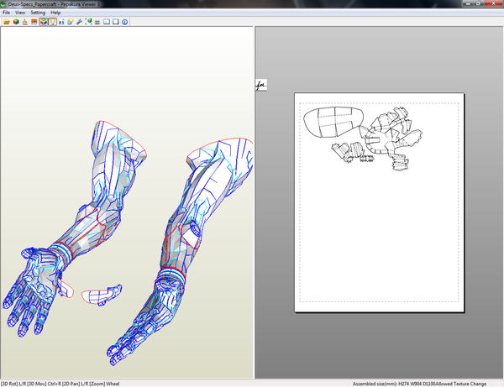The image size is (504, 387).
Task: Click the wrench settings icon
Action: [x=79, y=22]
